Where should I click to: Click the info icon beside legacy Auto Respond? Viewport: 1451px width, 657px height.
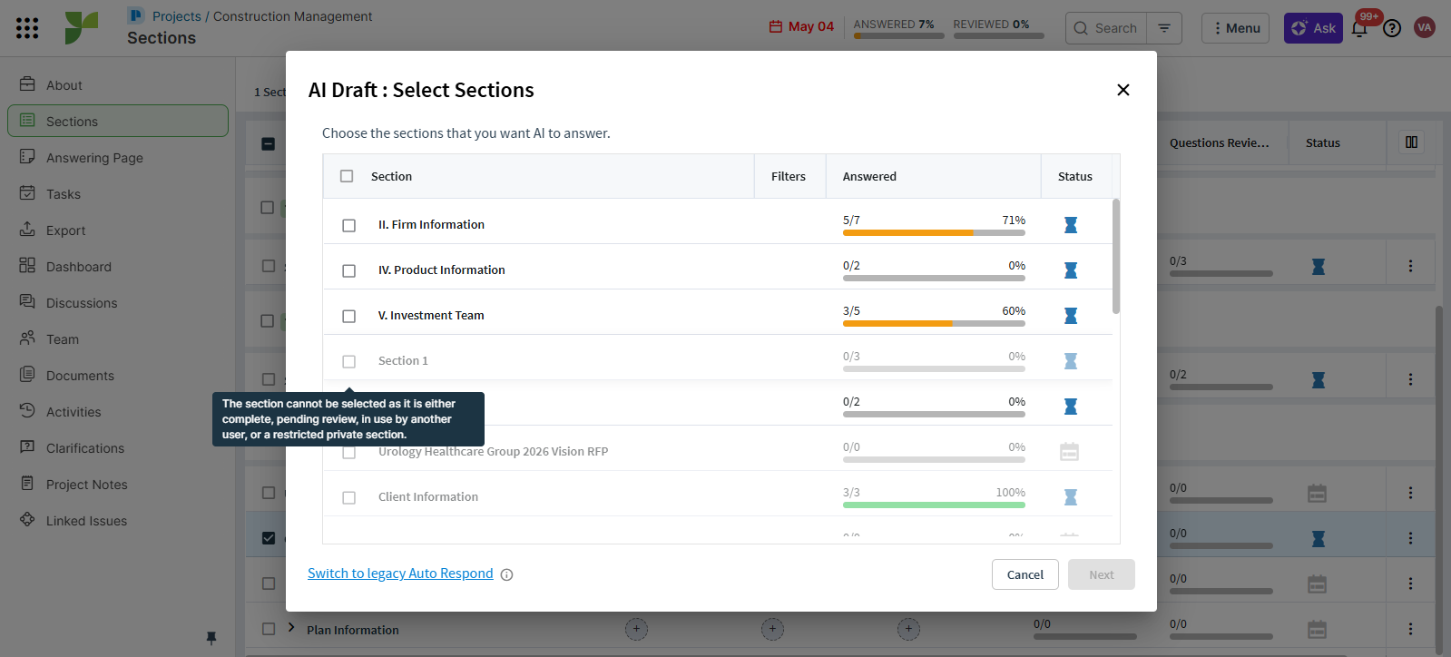point(507,574)
